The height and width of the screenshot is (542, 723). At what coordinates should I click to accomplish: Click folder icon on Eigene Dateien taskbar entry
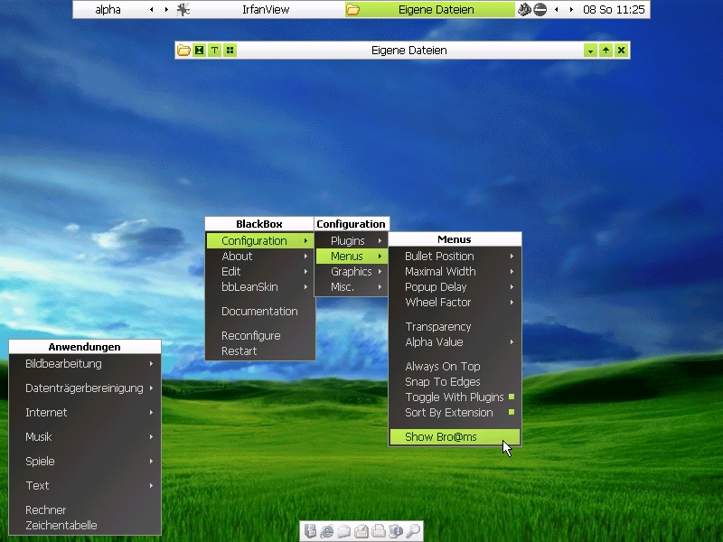coord(352,9)
